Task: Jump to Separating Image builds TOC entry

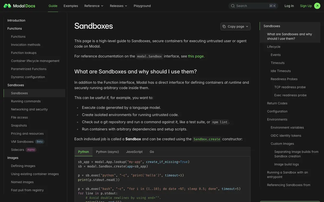Action: coord(296,154)
